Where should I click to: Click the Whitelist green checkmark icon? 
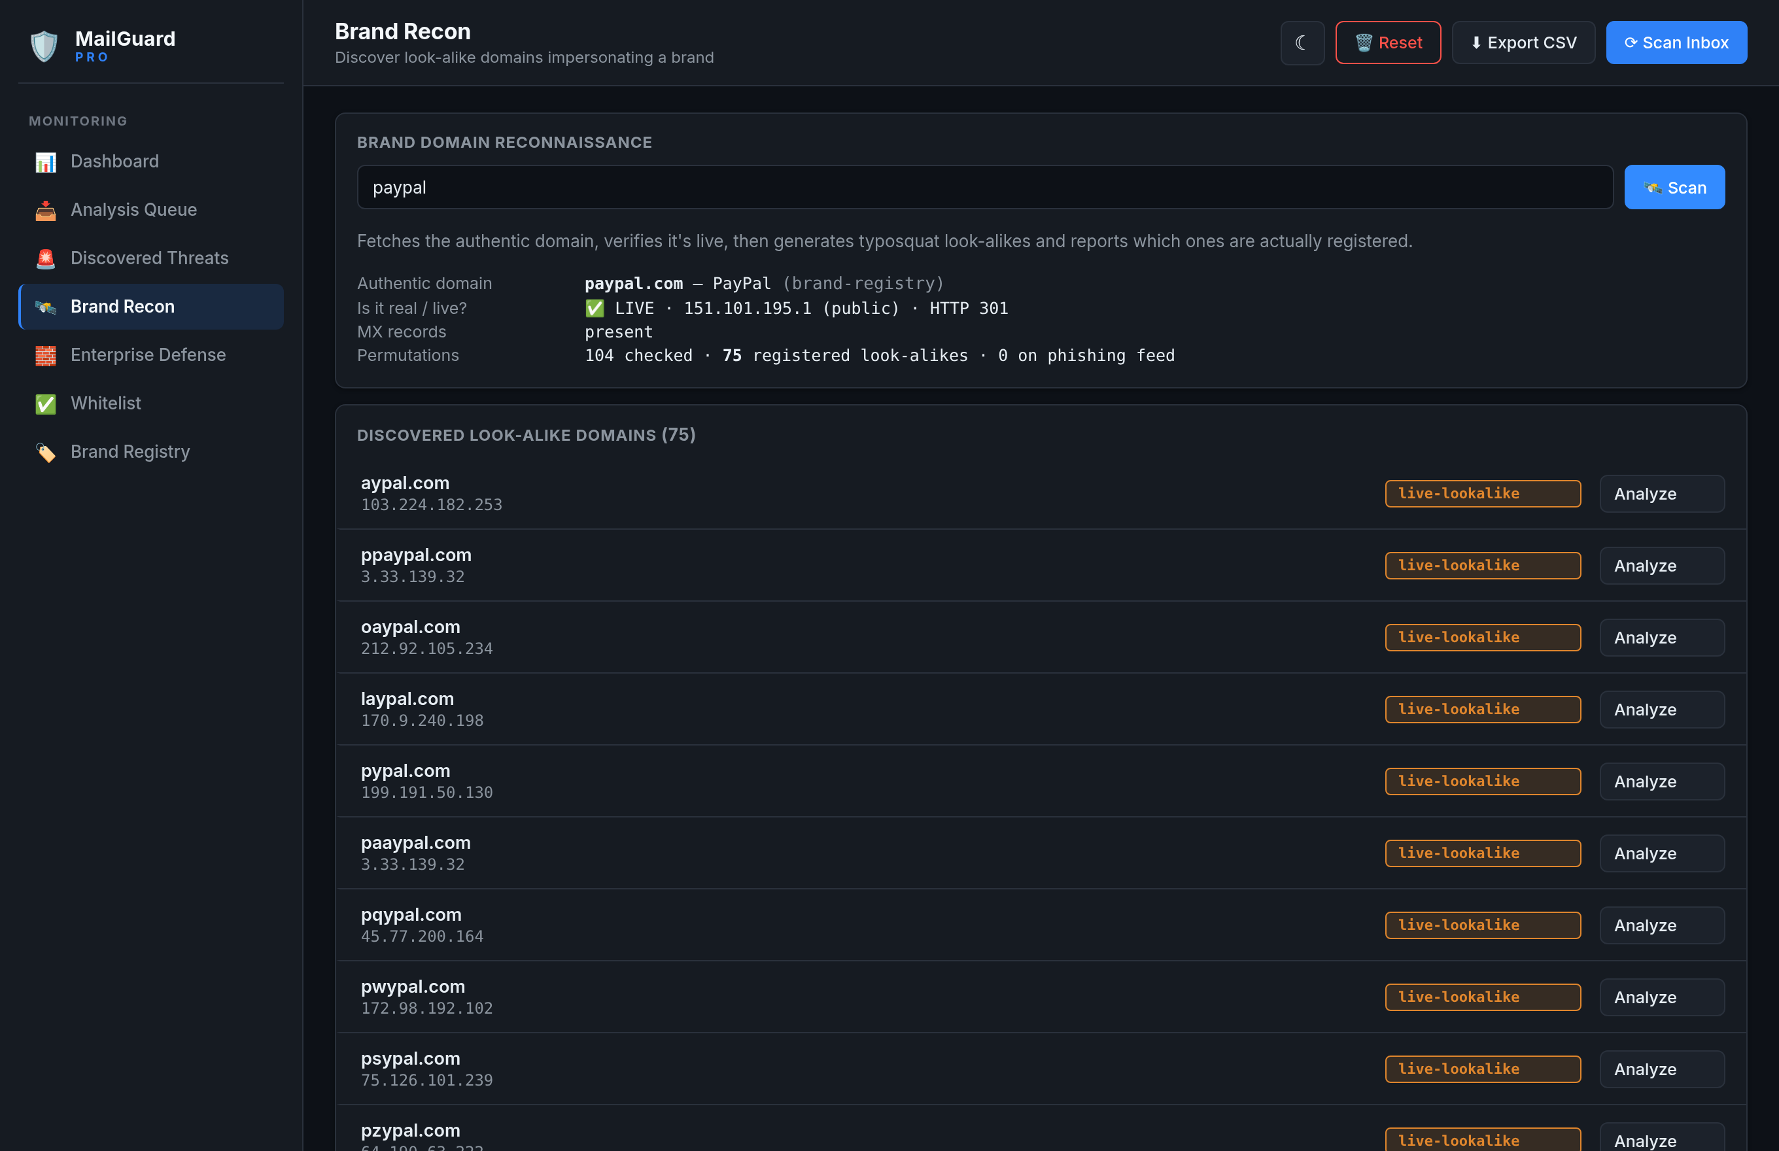[46, 404]
